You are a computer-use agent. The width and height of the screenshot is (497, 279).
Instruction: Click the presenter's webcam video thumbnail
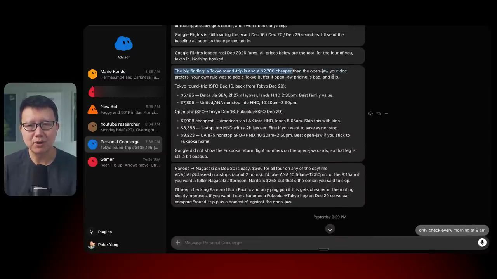(40, 139)
